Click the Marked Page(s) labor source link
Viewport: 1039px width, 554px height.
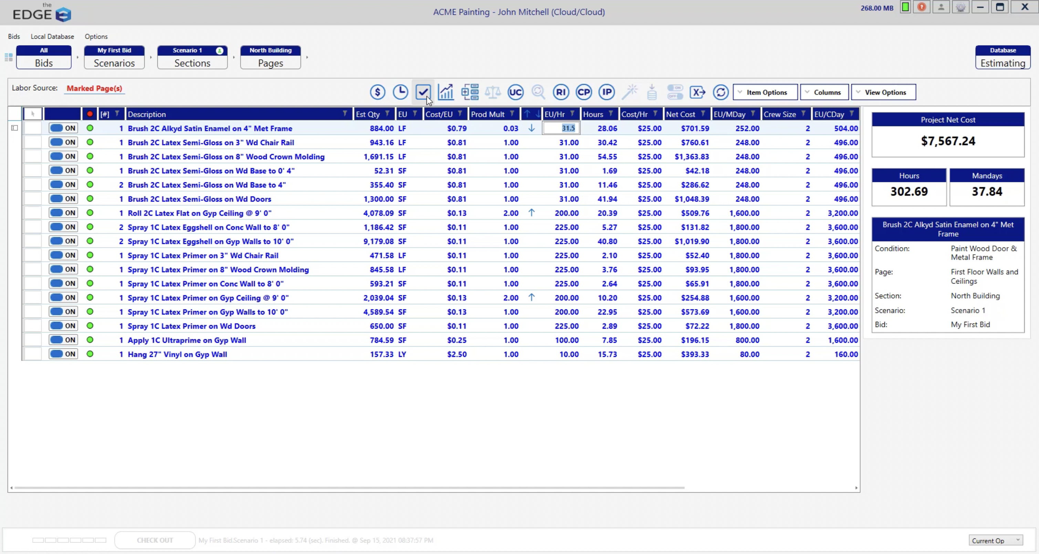(94, 88)
